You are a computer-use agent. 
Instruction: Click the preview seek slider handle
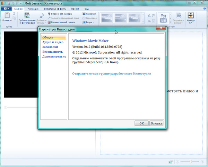(6, 107)
